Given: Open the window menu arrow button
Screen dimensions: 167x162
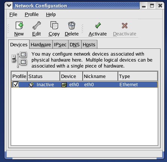Looking at the screenshot, I should coord(9,6).
